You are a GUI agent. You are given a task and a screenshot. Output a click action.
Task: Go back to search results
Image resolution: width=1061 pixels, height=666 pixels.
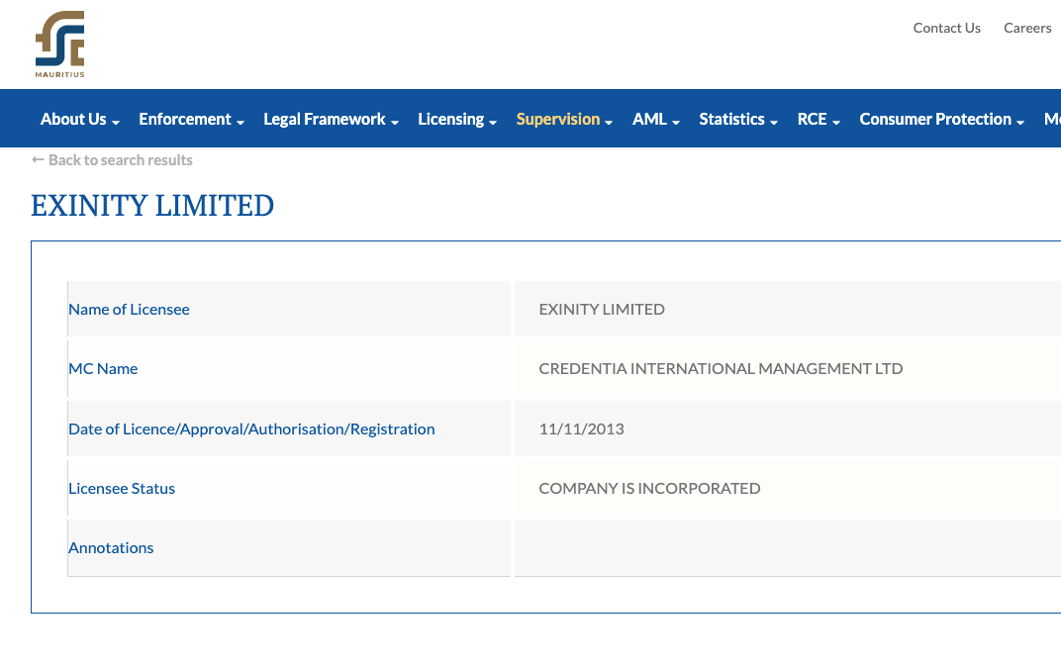coord(121,159)
